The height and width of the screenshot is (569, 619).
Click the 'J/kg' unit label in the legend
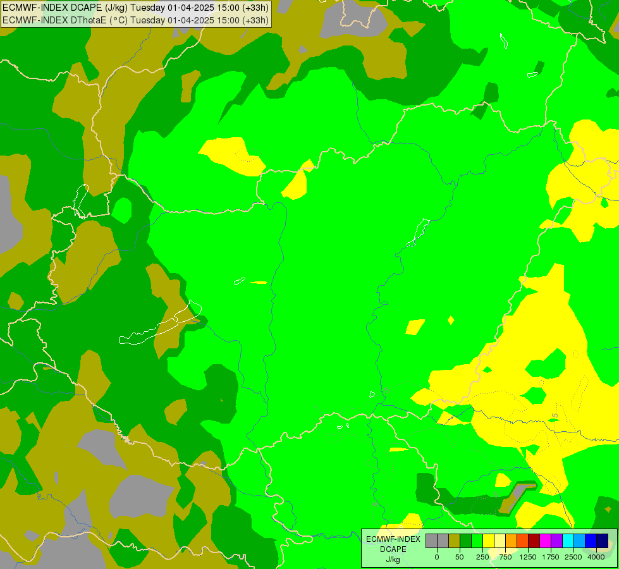(393, 560)
